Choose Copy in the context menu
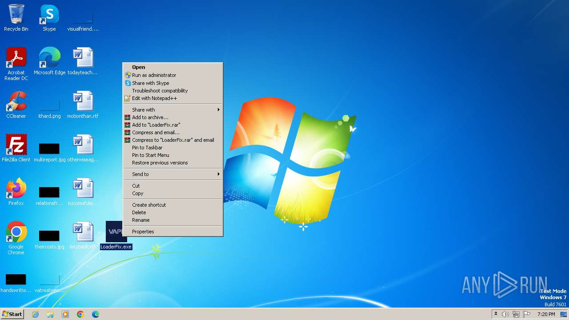Screen dimensions: 569x320 click(x=173, y=193)
